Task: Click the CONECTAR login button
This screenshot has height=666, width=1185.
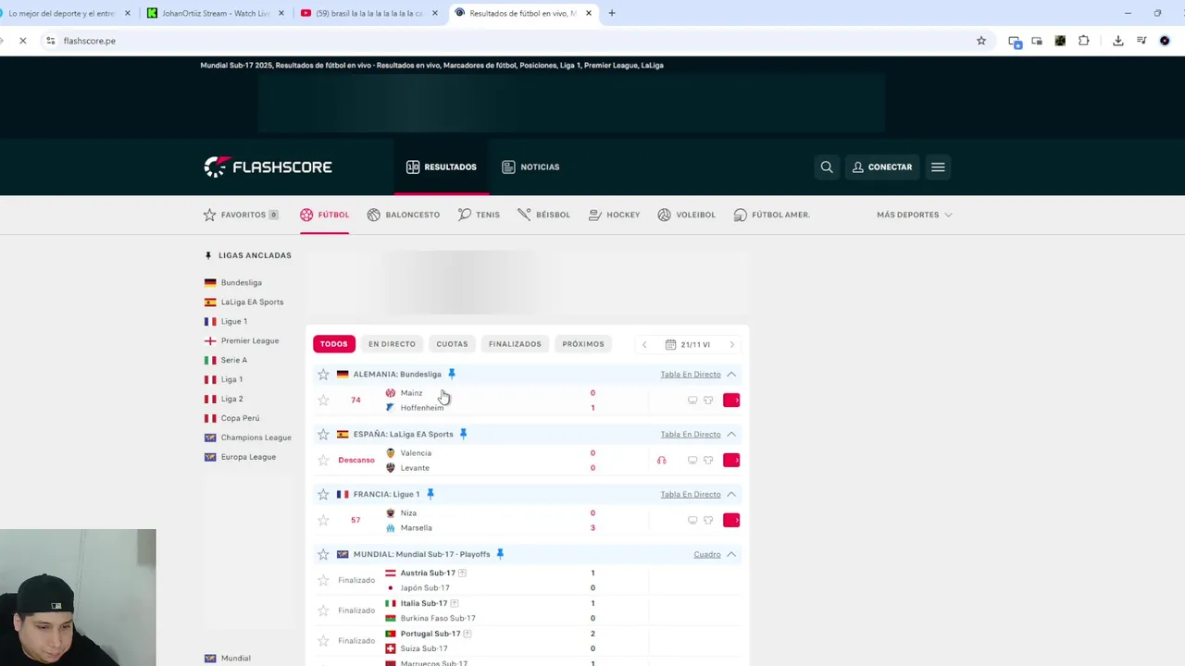Action: coord(882,167)
